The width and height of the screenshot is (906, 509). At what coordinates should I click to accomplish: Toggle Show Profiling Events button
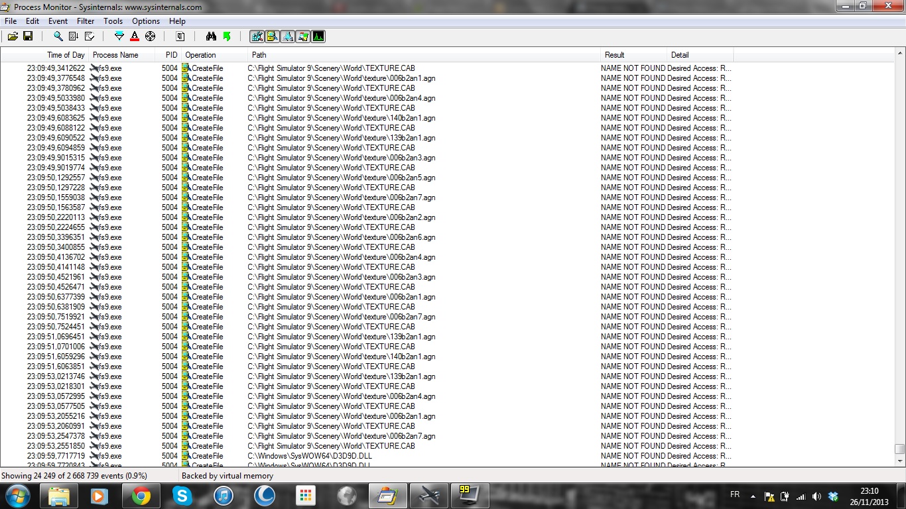[318, 36]
